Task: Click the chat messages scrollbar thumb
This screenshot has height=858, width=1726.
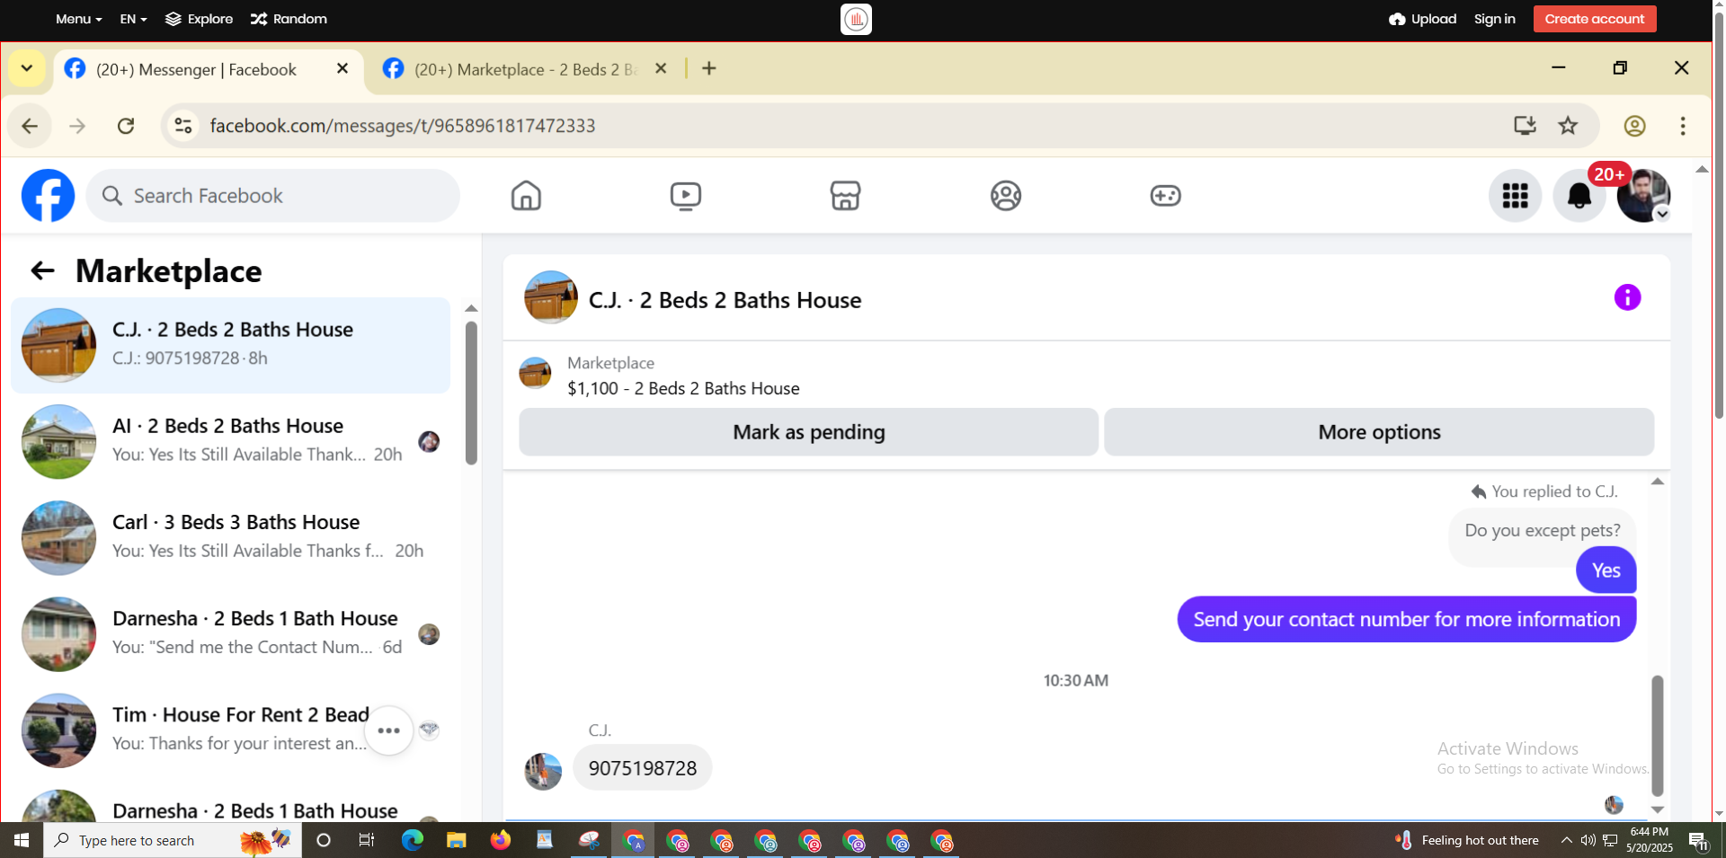Action: coord(1657,735)
